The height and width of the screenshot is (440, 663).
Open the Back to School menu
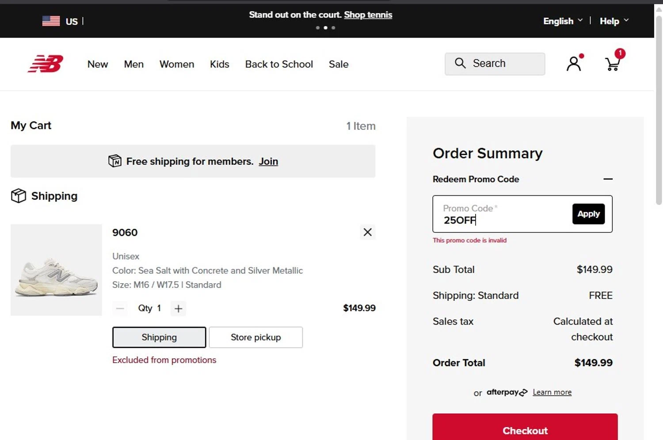[x=279, y=64]
